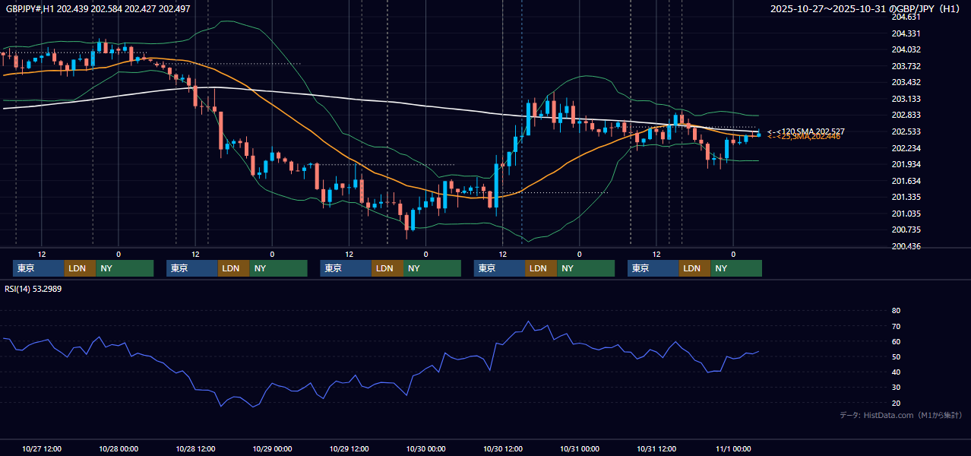Click price axis label 203.732
Screen dimensions: 971x456
tap(906, 66)
